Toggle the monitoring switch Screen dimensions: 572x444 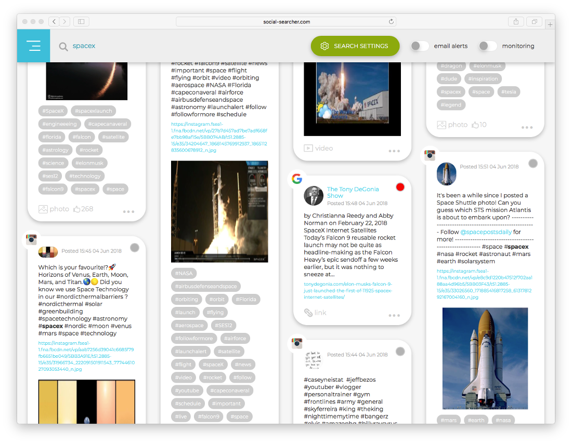488,46
